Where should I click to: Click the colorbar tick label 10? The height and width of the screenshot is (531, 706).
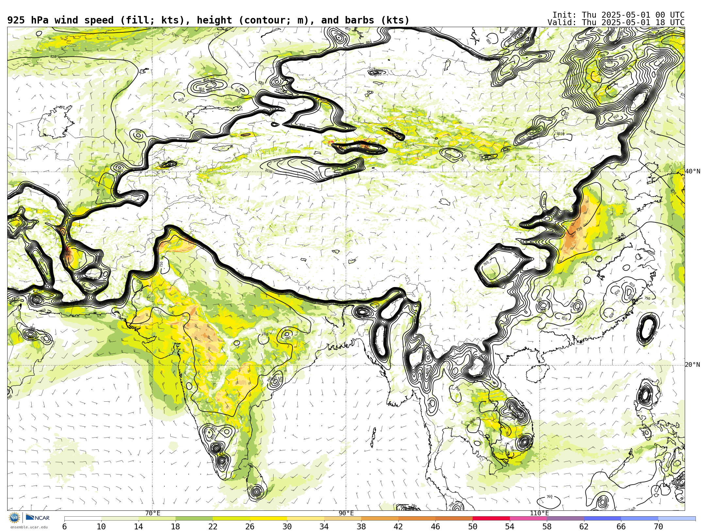click(x=101, y=526)
